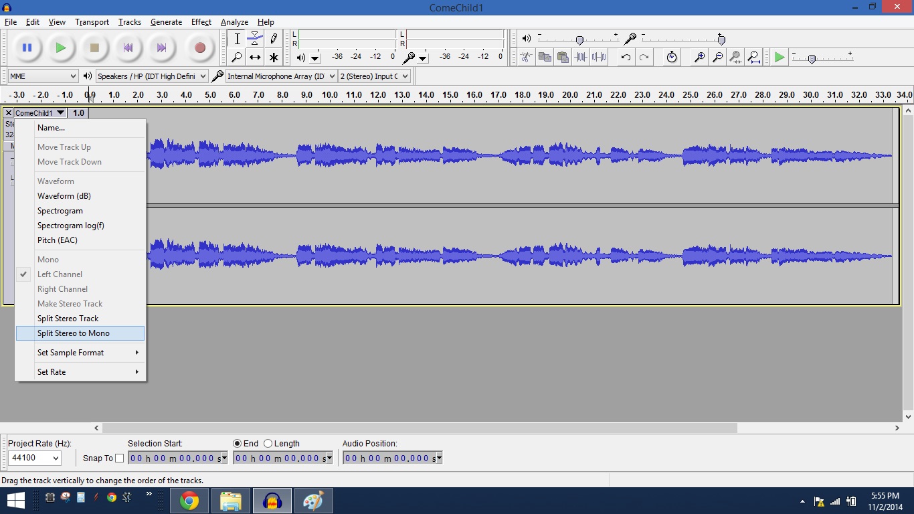Select the Multi-Tool asterisk icon
Screen dimensions: 914x514
(x=273, y=58)
